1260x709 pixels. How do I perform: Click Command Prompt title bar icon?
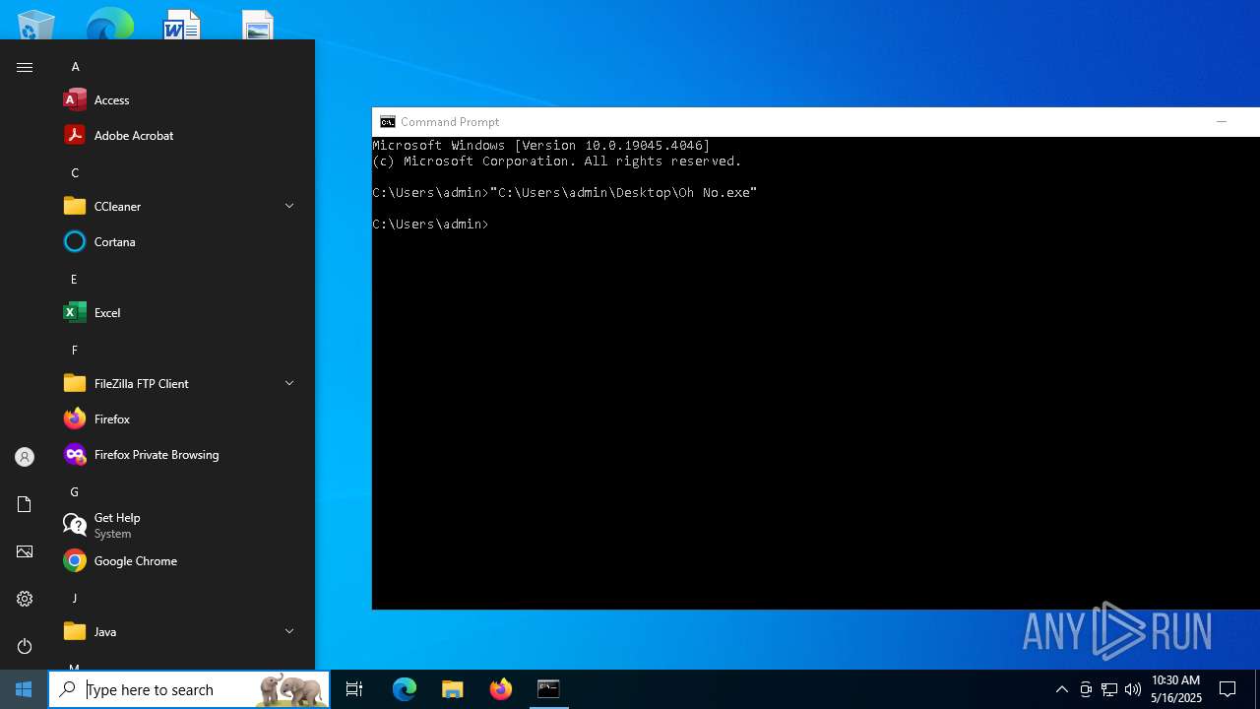388,122
